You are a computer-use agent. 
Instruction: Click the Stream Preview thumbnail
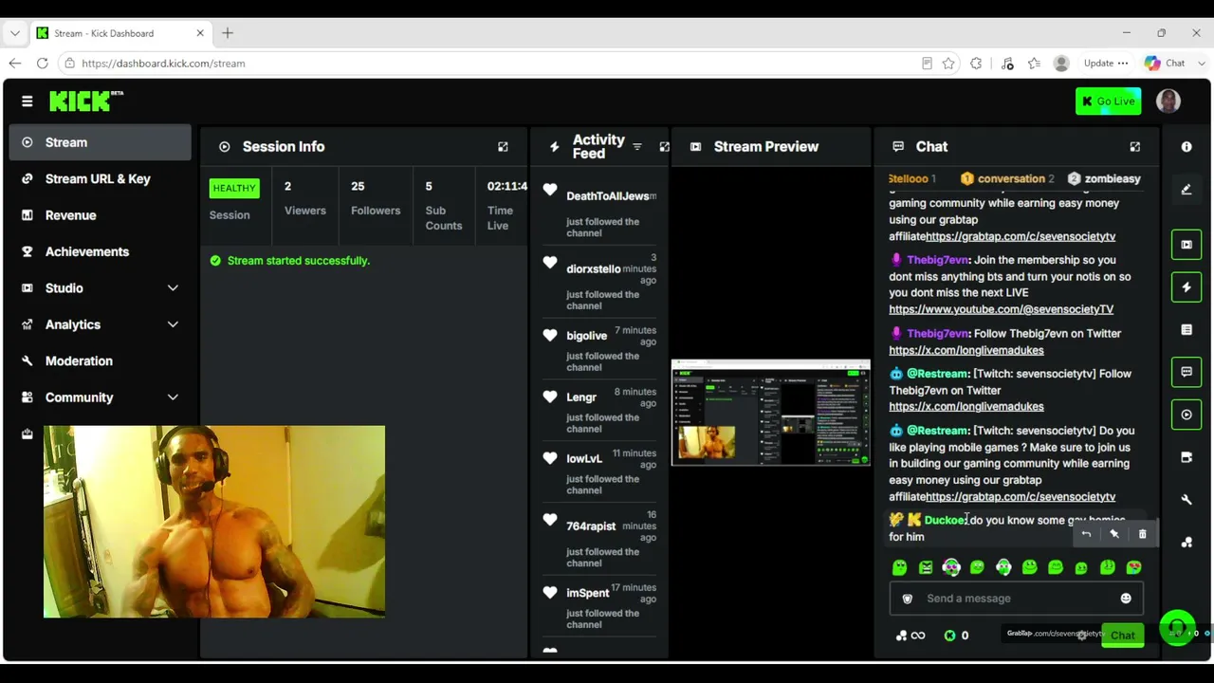click(x=770, y=413)
